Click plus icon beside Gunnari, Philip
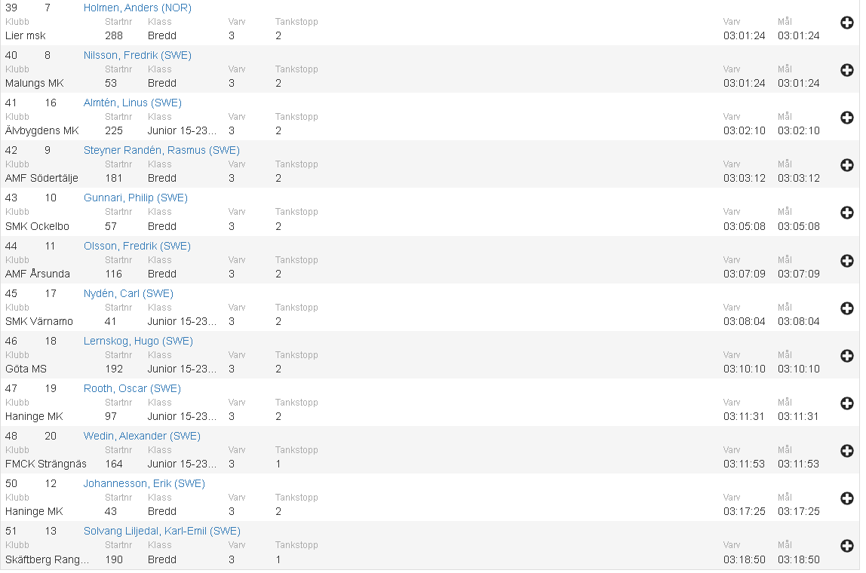Image resolution: width=866 pixels, height=573 pixels. point(846,213)
